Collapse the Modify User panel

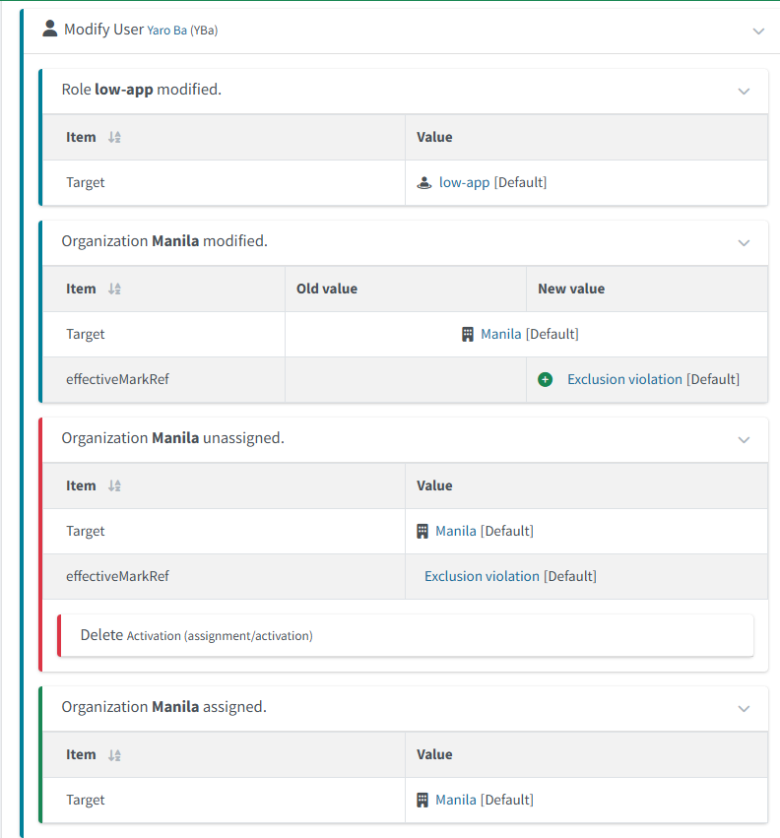point(758,31)
